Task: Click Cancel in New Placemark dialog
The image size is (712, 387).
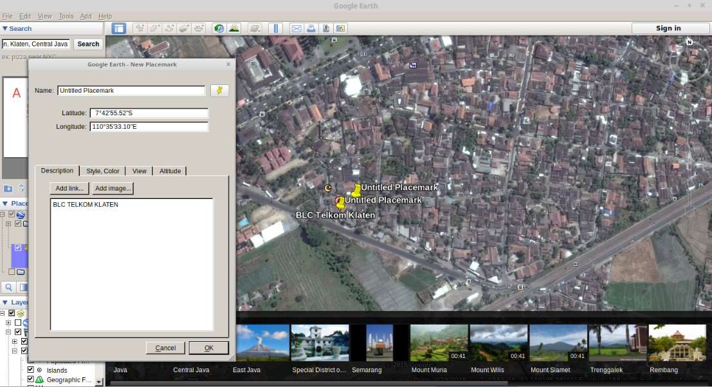Action: coord(165,348)
